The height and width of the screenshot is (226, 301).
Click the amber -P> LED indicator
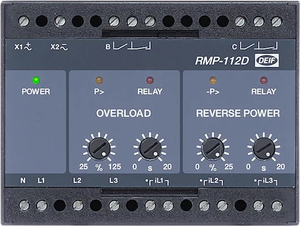pos(213,80)
